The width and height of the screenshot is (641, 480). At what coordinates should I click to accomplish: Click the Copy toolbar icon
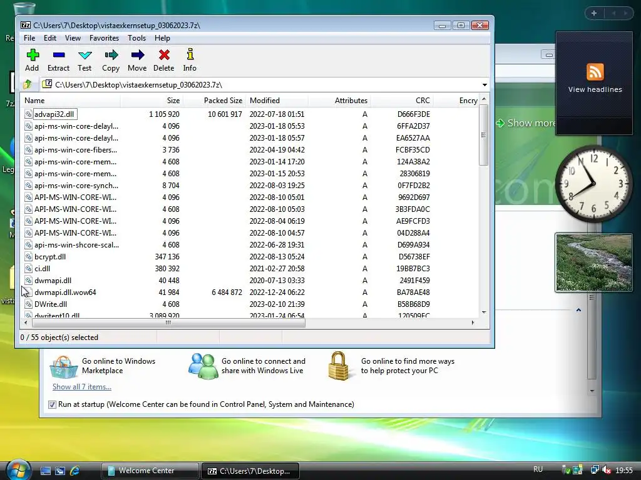point(111,55)
